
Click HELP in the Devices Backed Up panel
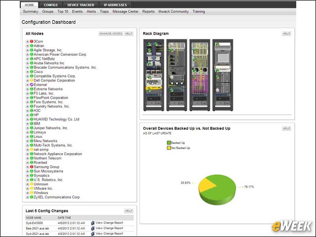286,128
